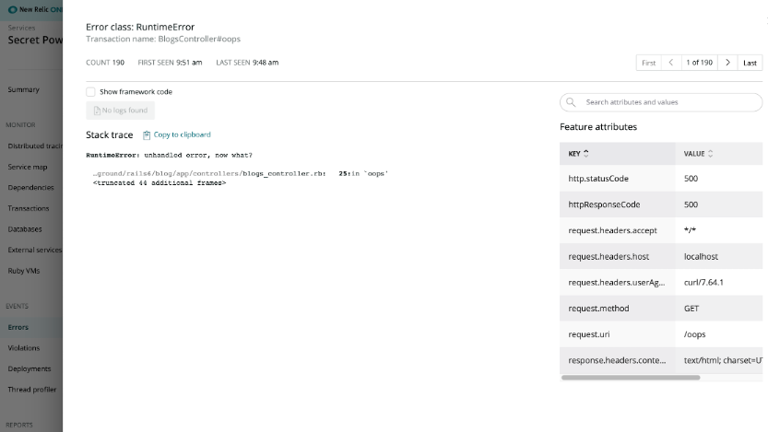
Task: Click the logs document icon
Action: [97, 111]
